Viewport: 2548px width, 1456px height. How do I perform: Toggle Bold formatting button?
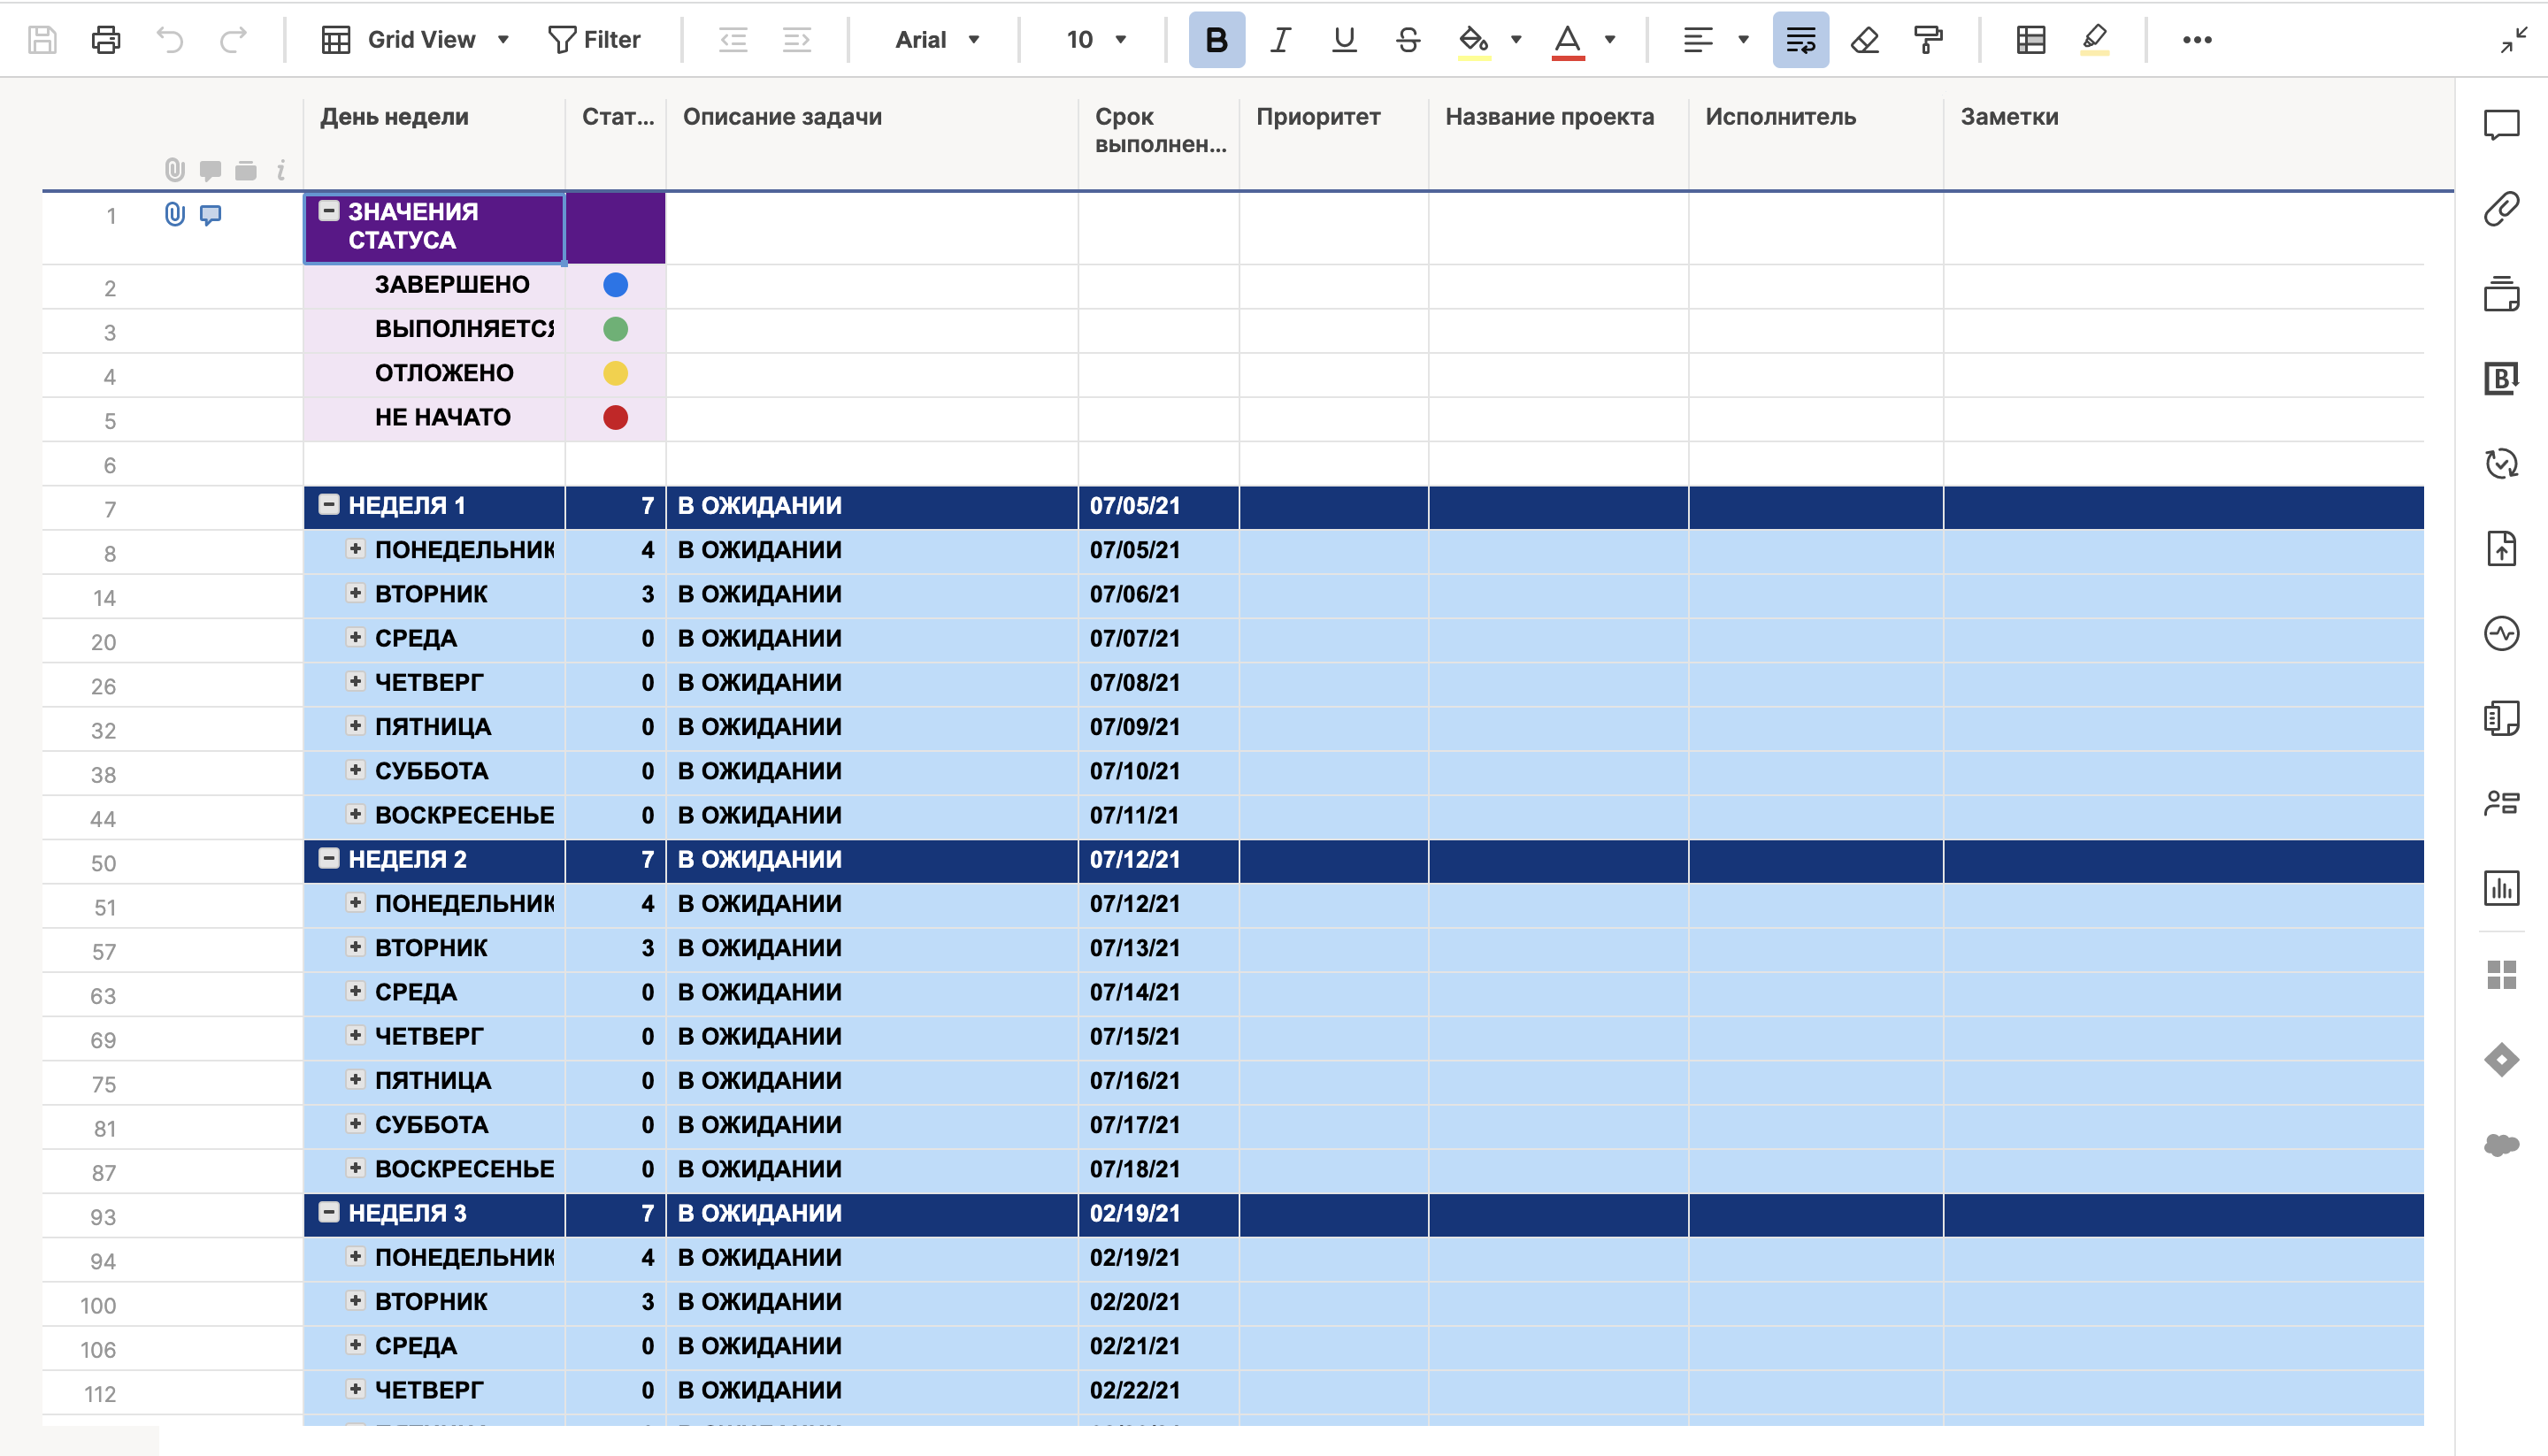[1216, 40]
